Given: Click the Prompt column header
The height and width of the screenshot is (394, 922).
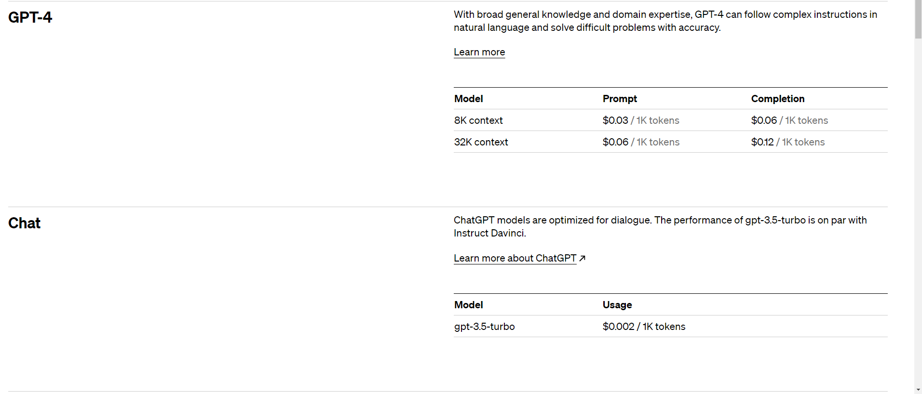Looking at the screenshot, I should (620, 99).
